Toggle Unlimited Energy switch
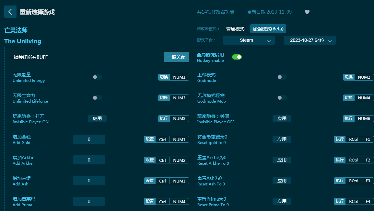This screenshot has height=211, width=374. [x=97, y=77]
